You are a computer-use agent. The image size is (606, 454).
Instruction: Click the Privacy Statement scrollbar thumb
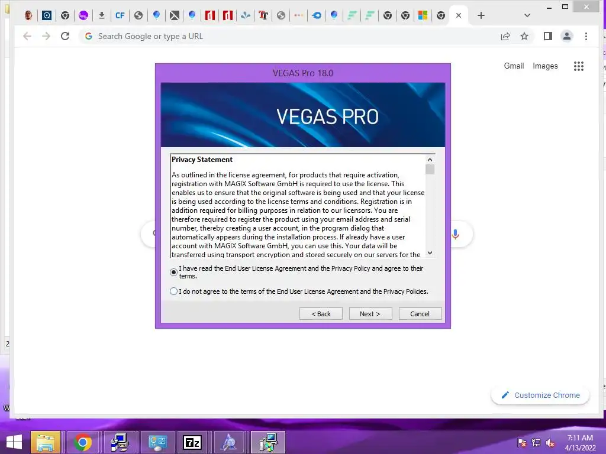click(430, 170)
